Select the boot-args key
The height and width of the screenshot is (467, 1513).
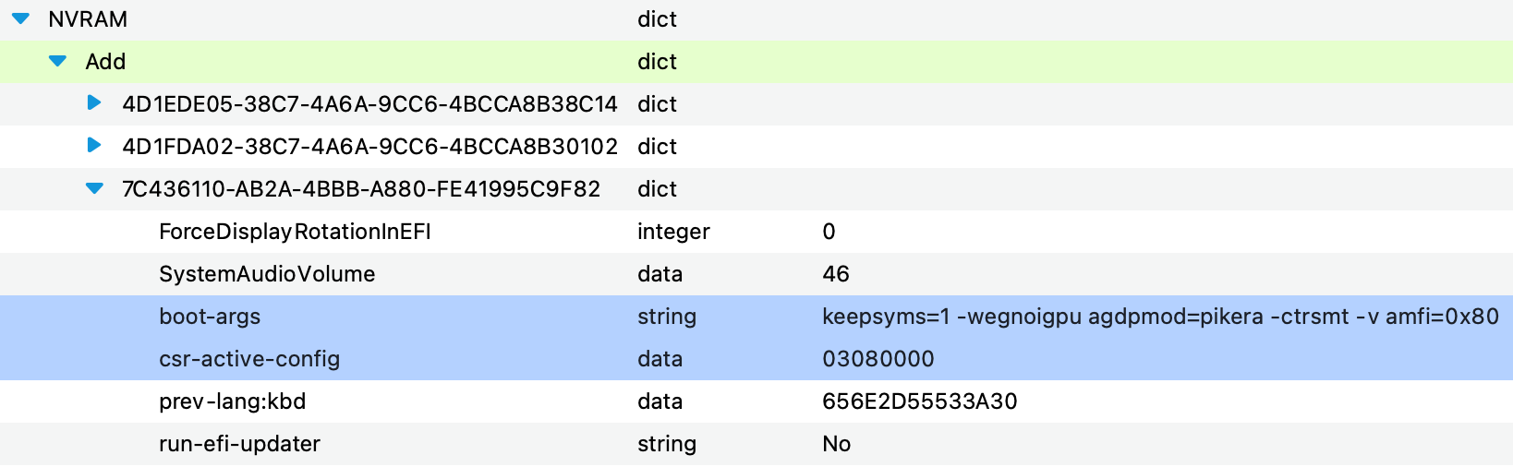210,317
